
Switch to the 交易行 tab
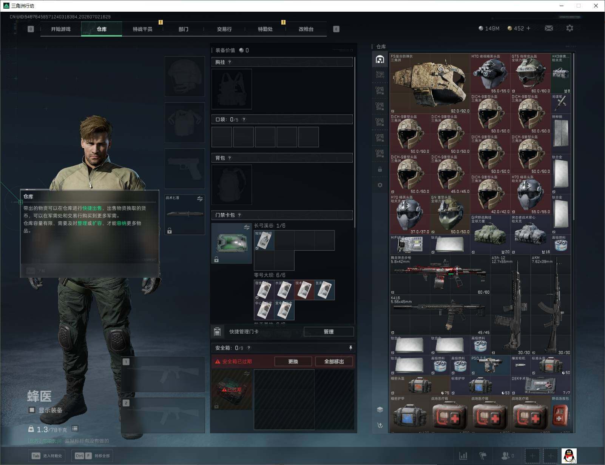click(224, 29)
